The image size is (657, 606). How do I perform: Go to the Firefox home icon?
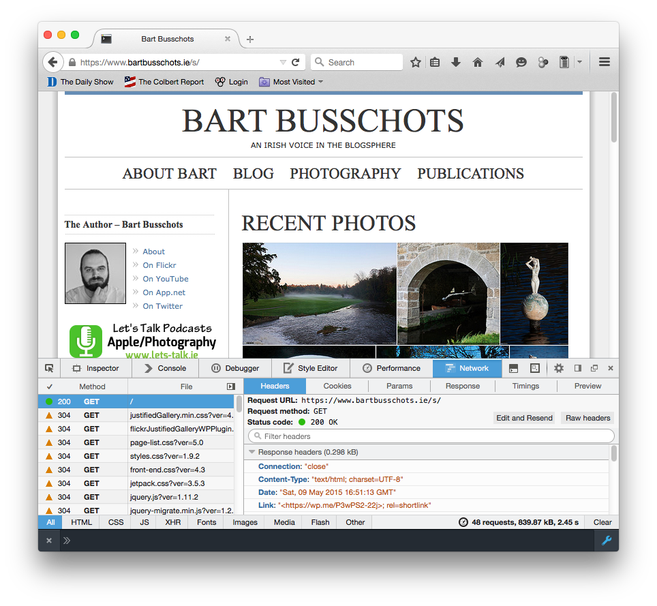[478, 63]
